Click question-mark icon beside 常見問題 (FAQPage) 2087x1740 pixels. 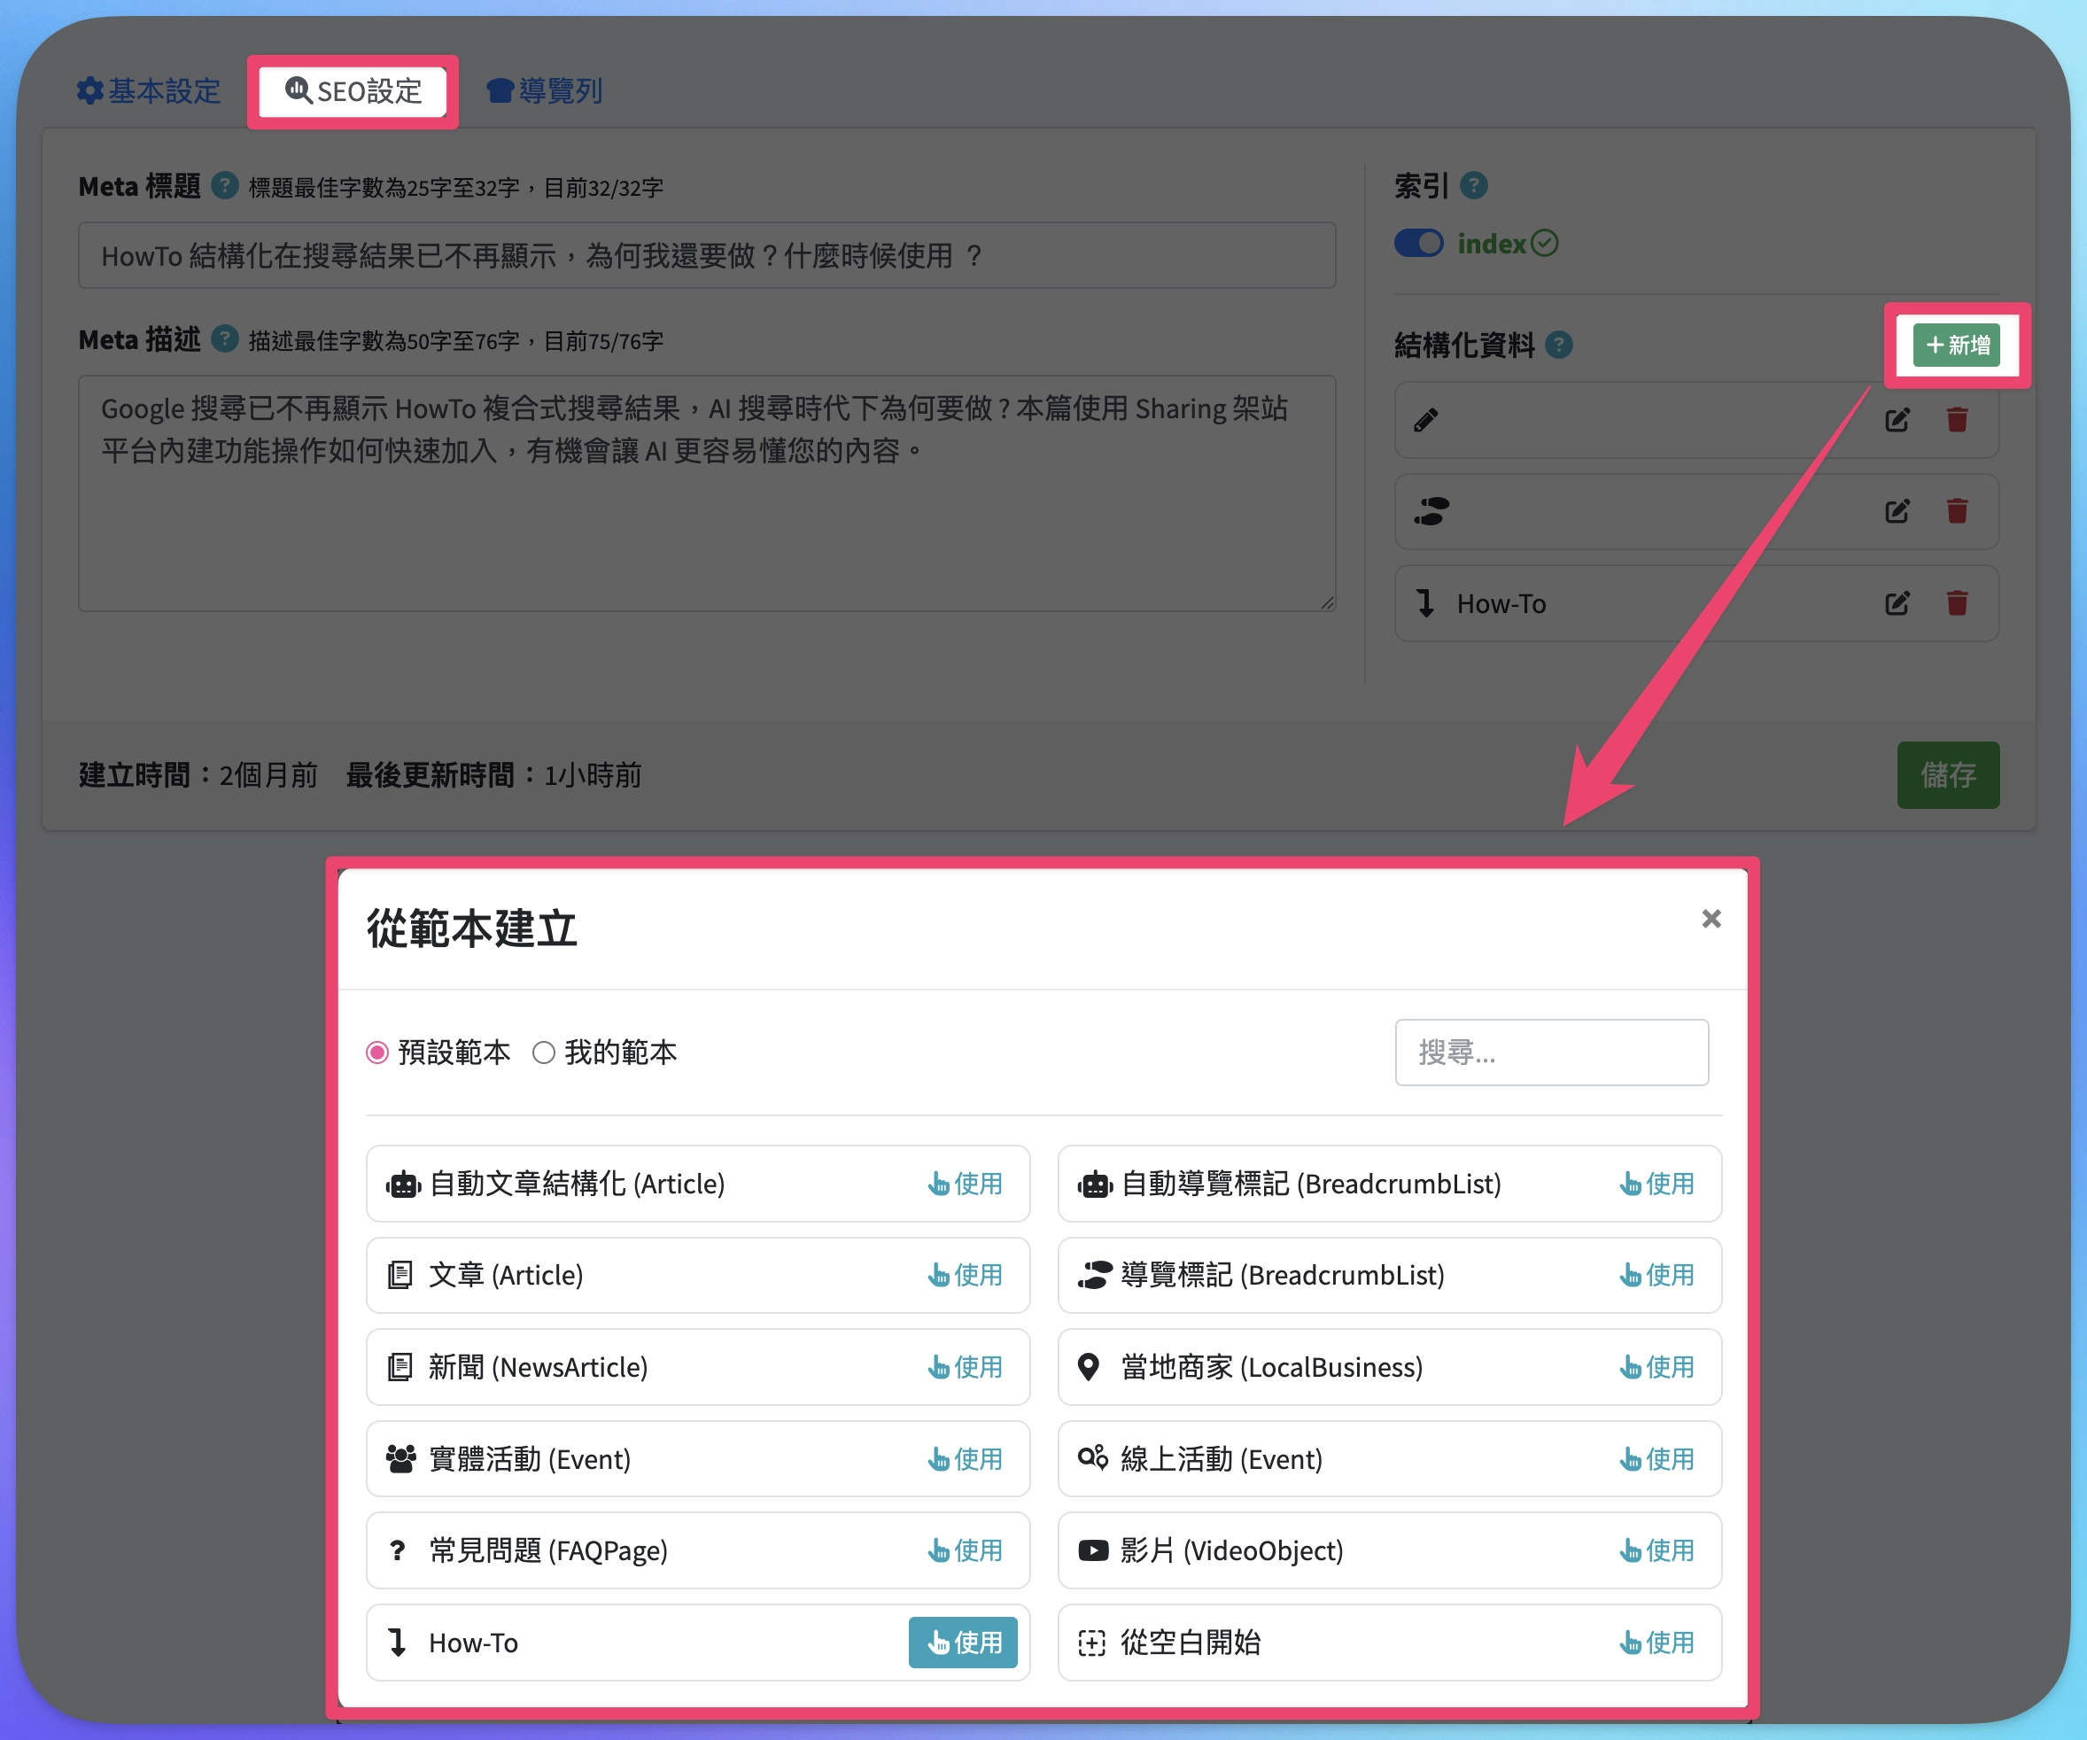point(397,1550)
